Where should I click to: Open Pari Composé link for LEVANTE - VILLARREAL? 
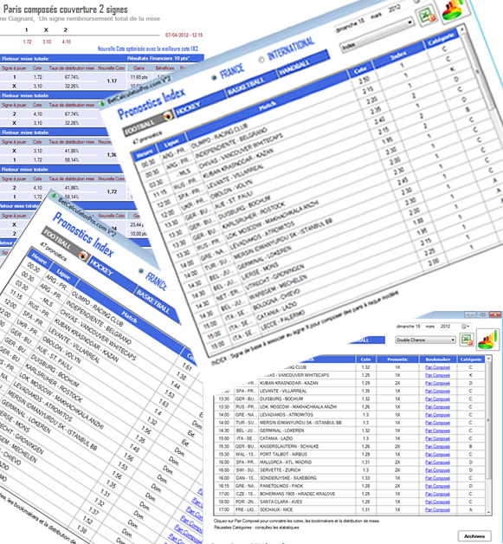[x=437, y=391]
